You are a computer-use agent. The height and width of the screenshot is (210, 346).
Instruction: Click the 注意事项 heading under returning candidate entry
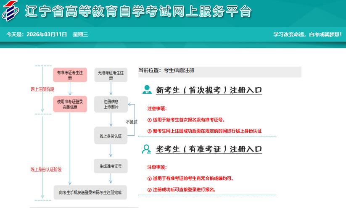(157, 167)
